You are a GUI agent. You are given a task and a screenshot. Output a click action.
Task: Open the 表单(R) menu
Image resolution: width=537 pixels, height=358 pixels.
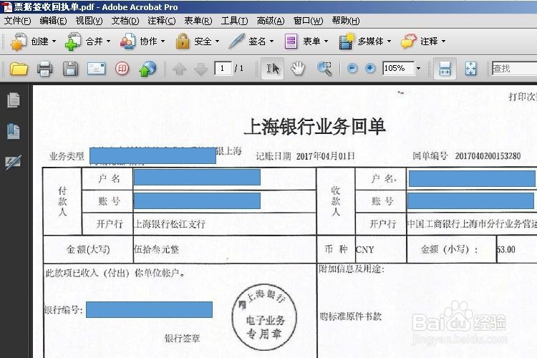(198, 21)
